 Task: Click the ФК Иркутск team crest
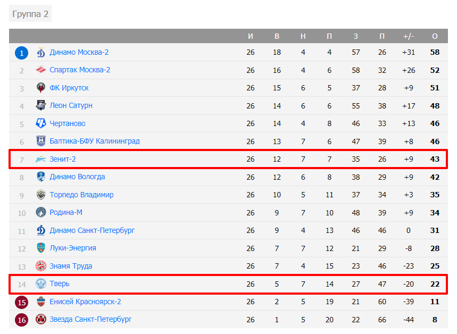41,88
